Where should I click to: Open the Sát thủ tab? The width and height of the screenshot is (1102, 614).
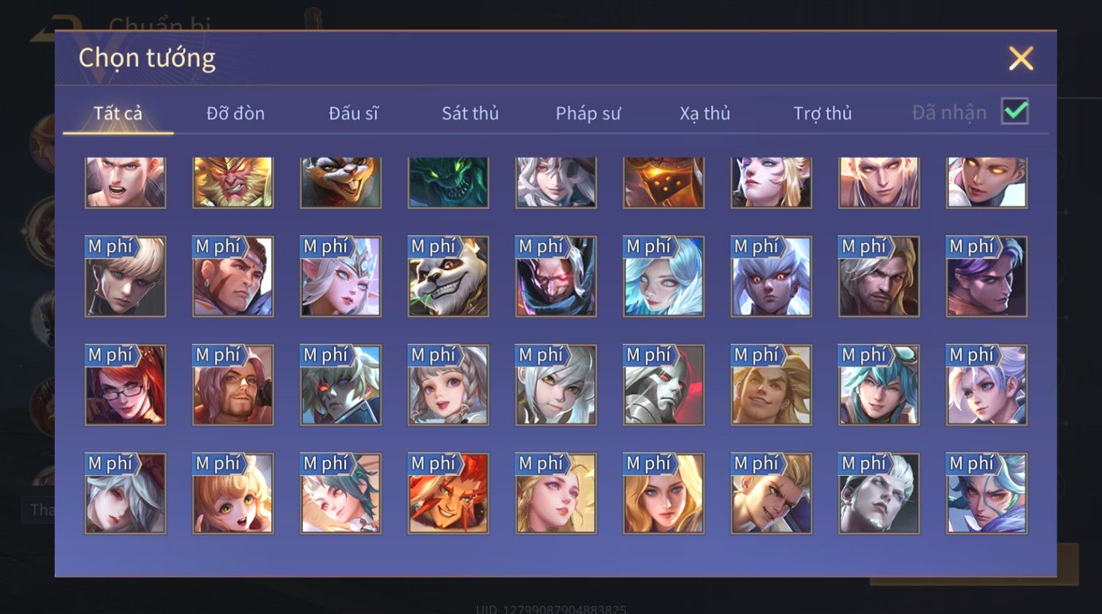pyautogui.click(x=470, y=113)
